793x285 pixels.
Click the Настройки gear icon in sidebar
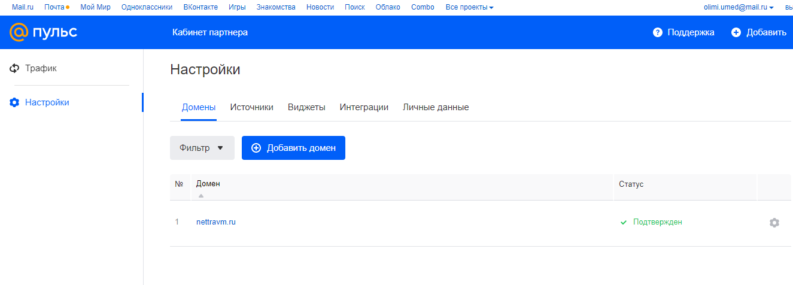click(14, 102)
